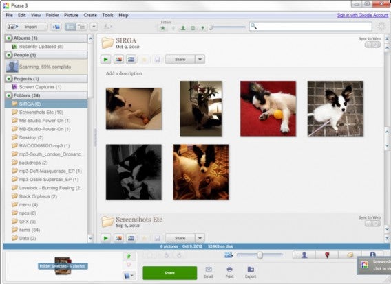Viewport: 391px width, 284px height.
Task: Toggle Sync to Web for Screenshots Etc
Action: pyautogui.click(x=372, y=224)
